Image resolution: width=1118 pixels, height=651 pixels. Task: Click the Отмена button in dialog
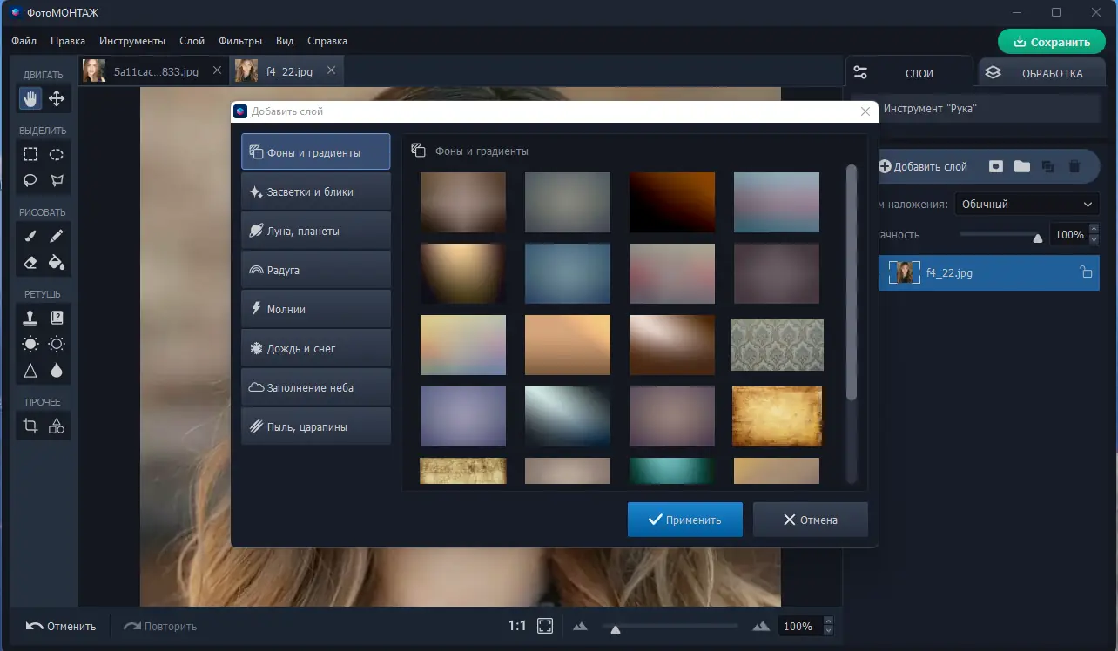pyautogui.click(x=811, y=520)
